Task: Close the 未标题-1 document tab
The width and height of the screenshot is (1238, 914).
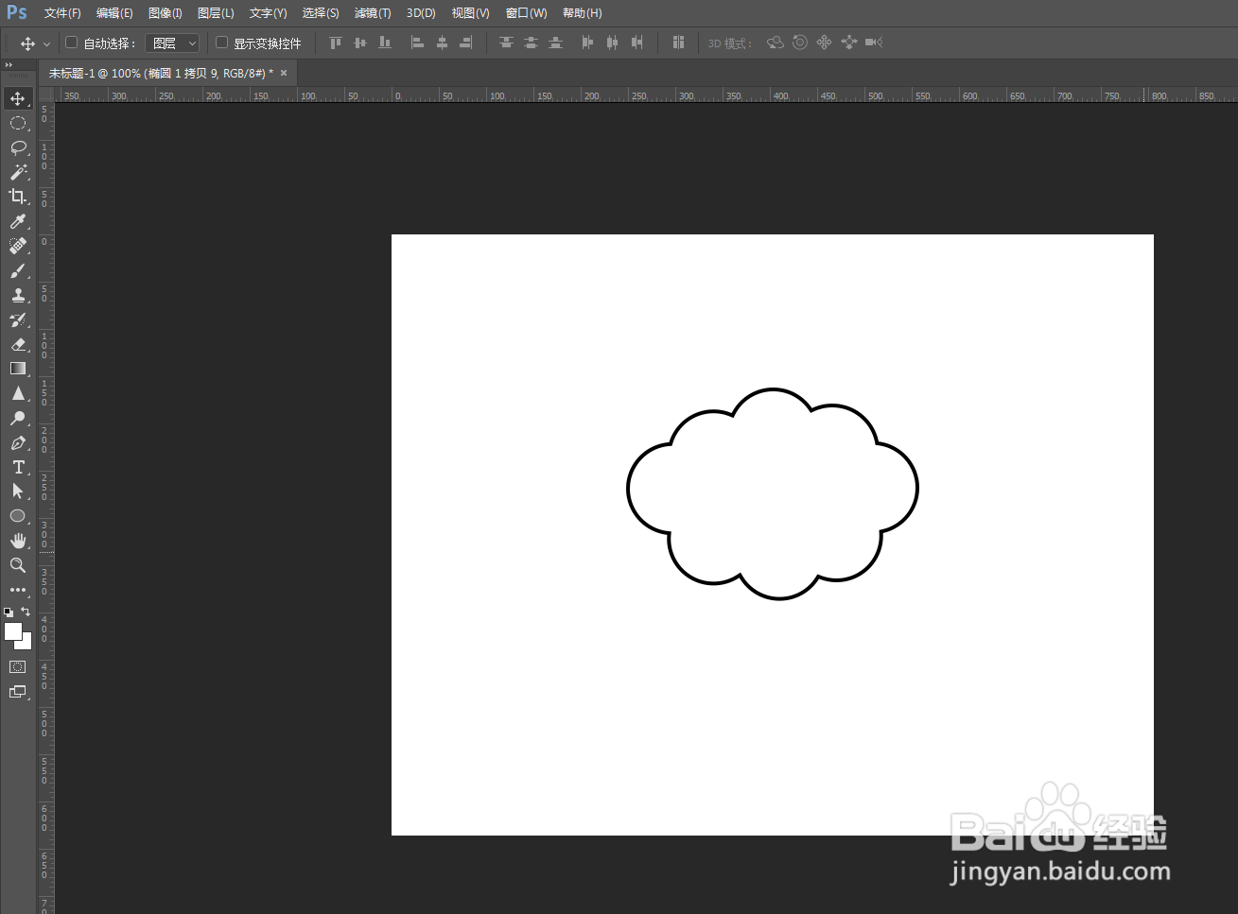Action: tap(284, 73)
